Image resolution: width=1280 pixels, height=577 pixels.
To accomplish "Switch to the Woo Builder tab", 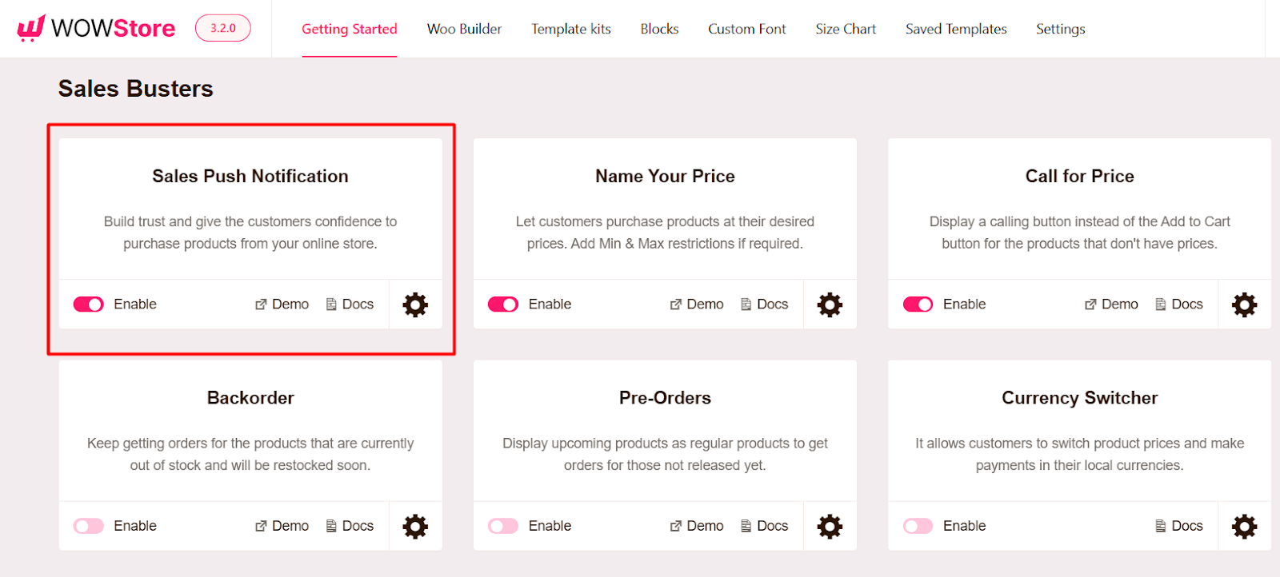I will [x=464, y=29].
